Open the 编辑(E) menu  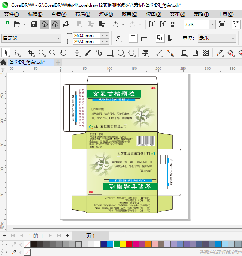pos(35,14)
